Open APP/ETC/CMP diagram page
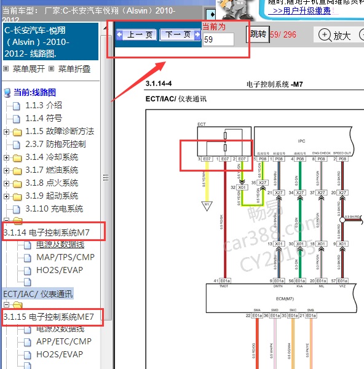This screenshot has width=364, height=369. click(64, 341)
